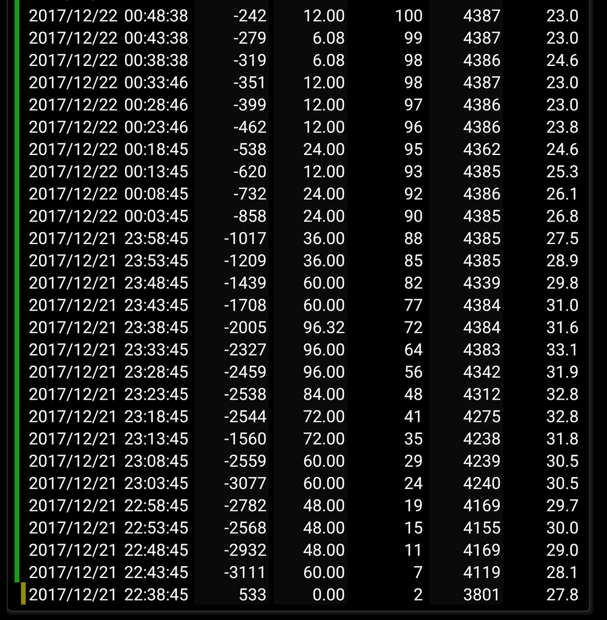This screenshot has width=607, height=620.
Task: Click the temperature value 27.8
Action: pos(562,595)
